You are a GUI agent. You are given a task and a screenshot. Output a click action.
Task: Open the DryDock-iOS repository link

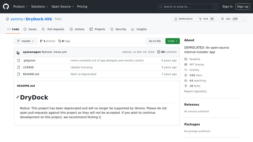pos(39,19)
